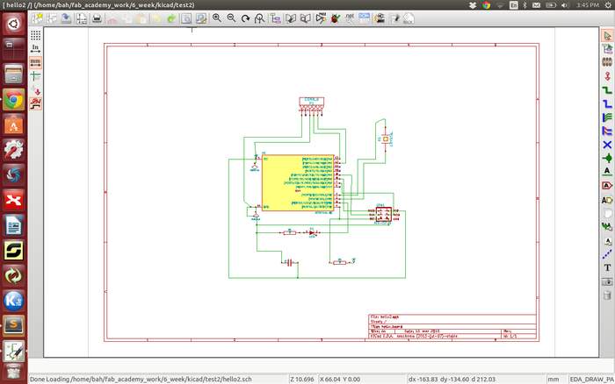The height and width of the screenshot is (384, 615).
Task: Select the place wire tool
Action: pyautogui.click(x=607, y=90)
